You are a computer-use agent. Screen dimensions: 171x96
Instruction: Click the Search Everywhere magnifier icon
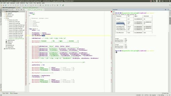click(x=170, y=5)
